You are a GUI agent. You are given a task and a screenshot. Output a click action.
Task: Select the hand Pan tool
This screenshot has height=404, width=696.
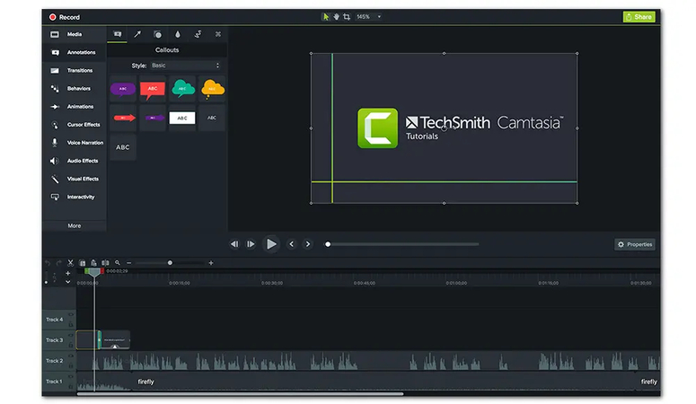(x=337, y=17)
